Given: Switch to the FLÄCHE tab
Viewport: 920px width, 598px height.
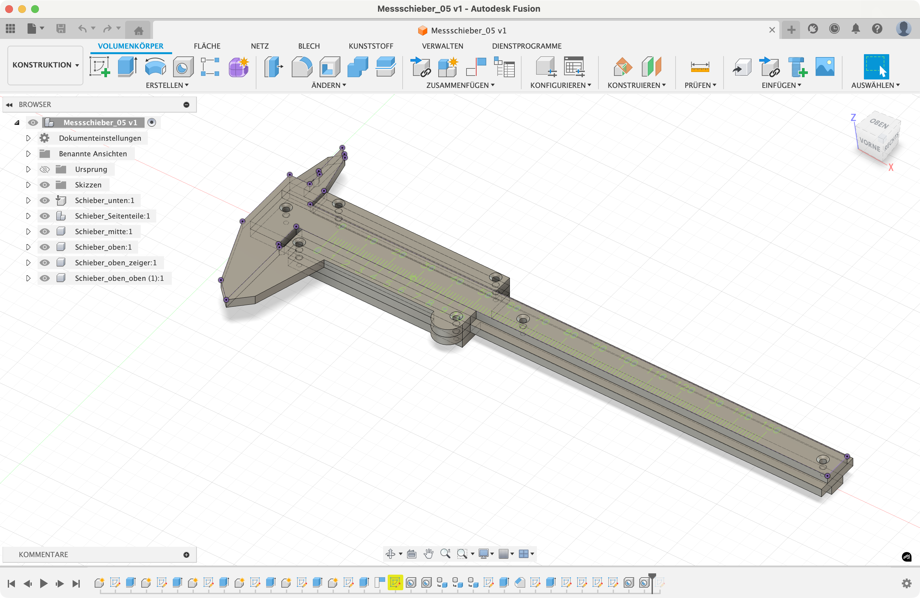Looking at the screenshot, I should [x=207, y=46].
